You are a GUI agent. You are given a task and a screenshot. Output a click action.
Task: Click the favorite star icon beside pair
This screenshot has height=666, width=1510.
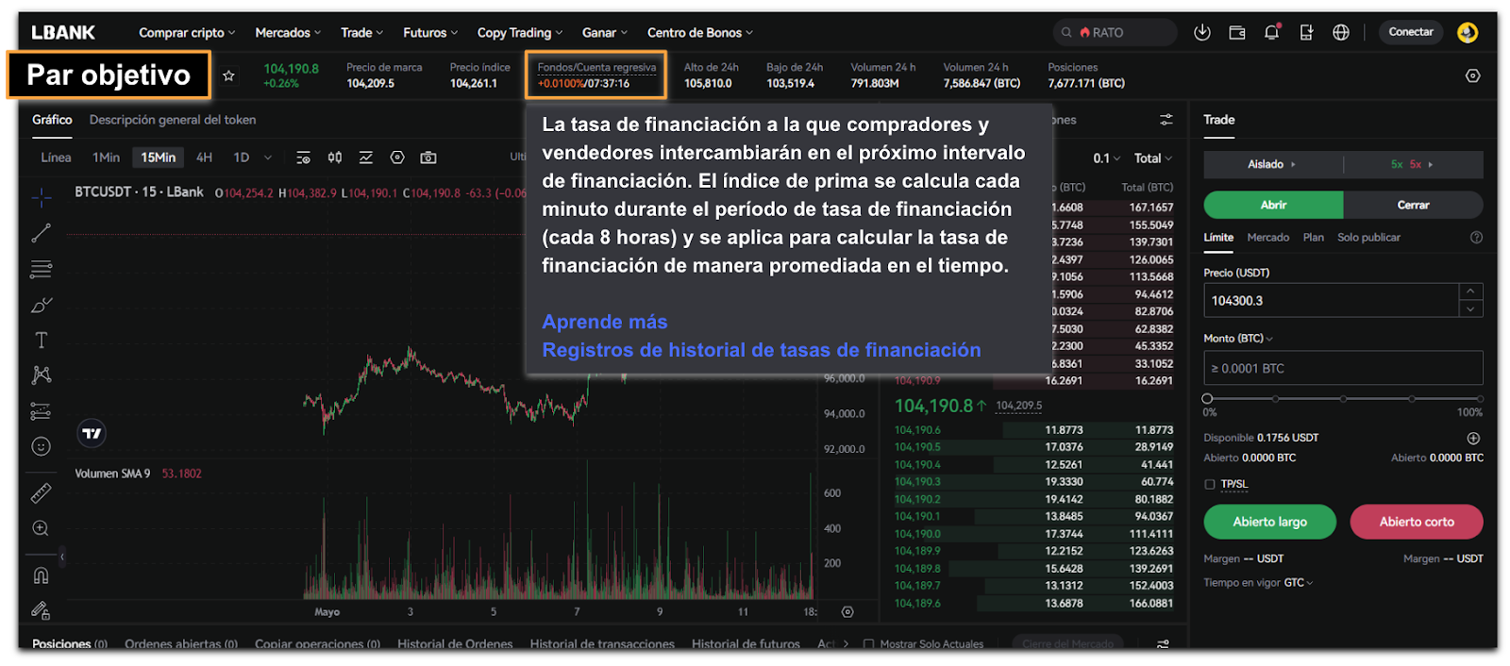coord(228,75)
